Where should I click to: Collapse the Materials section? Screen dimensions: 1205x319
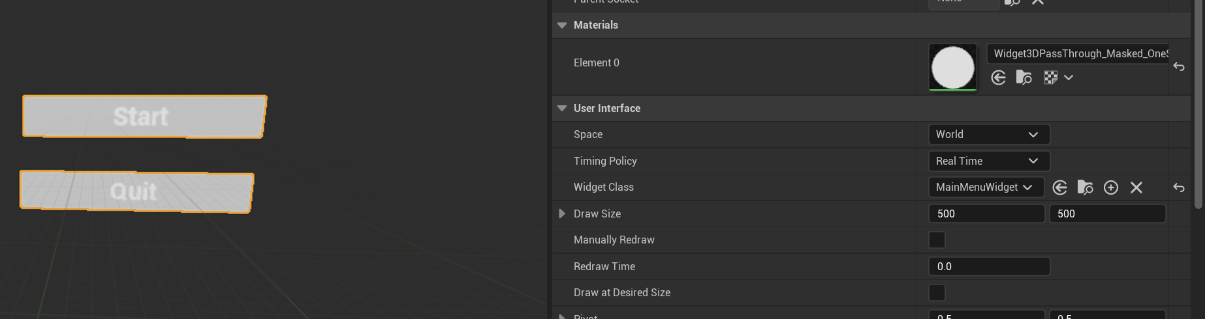click(562, 25)
